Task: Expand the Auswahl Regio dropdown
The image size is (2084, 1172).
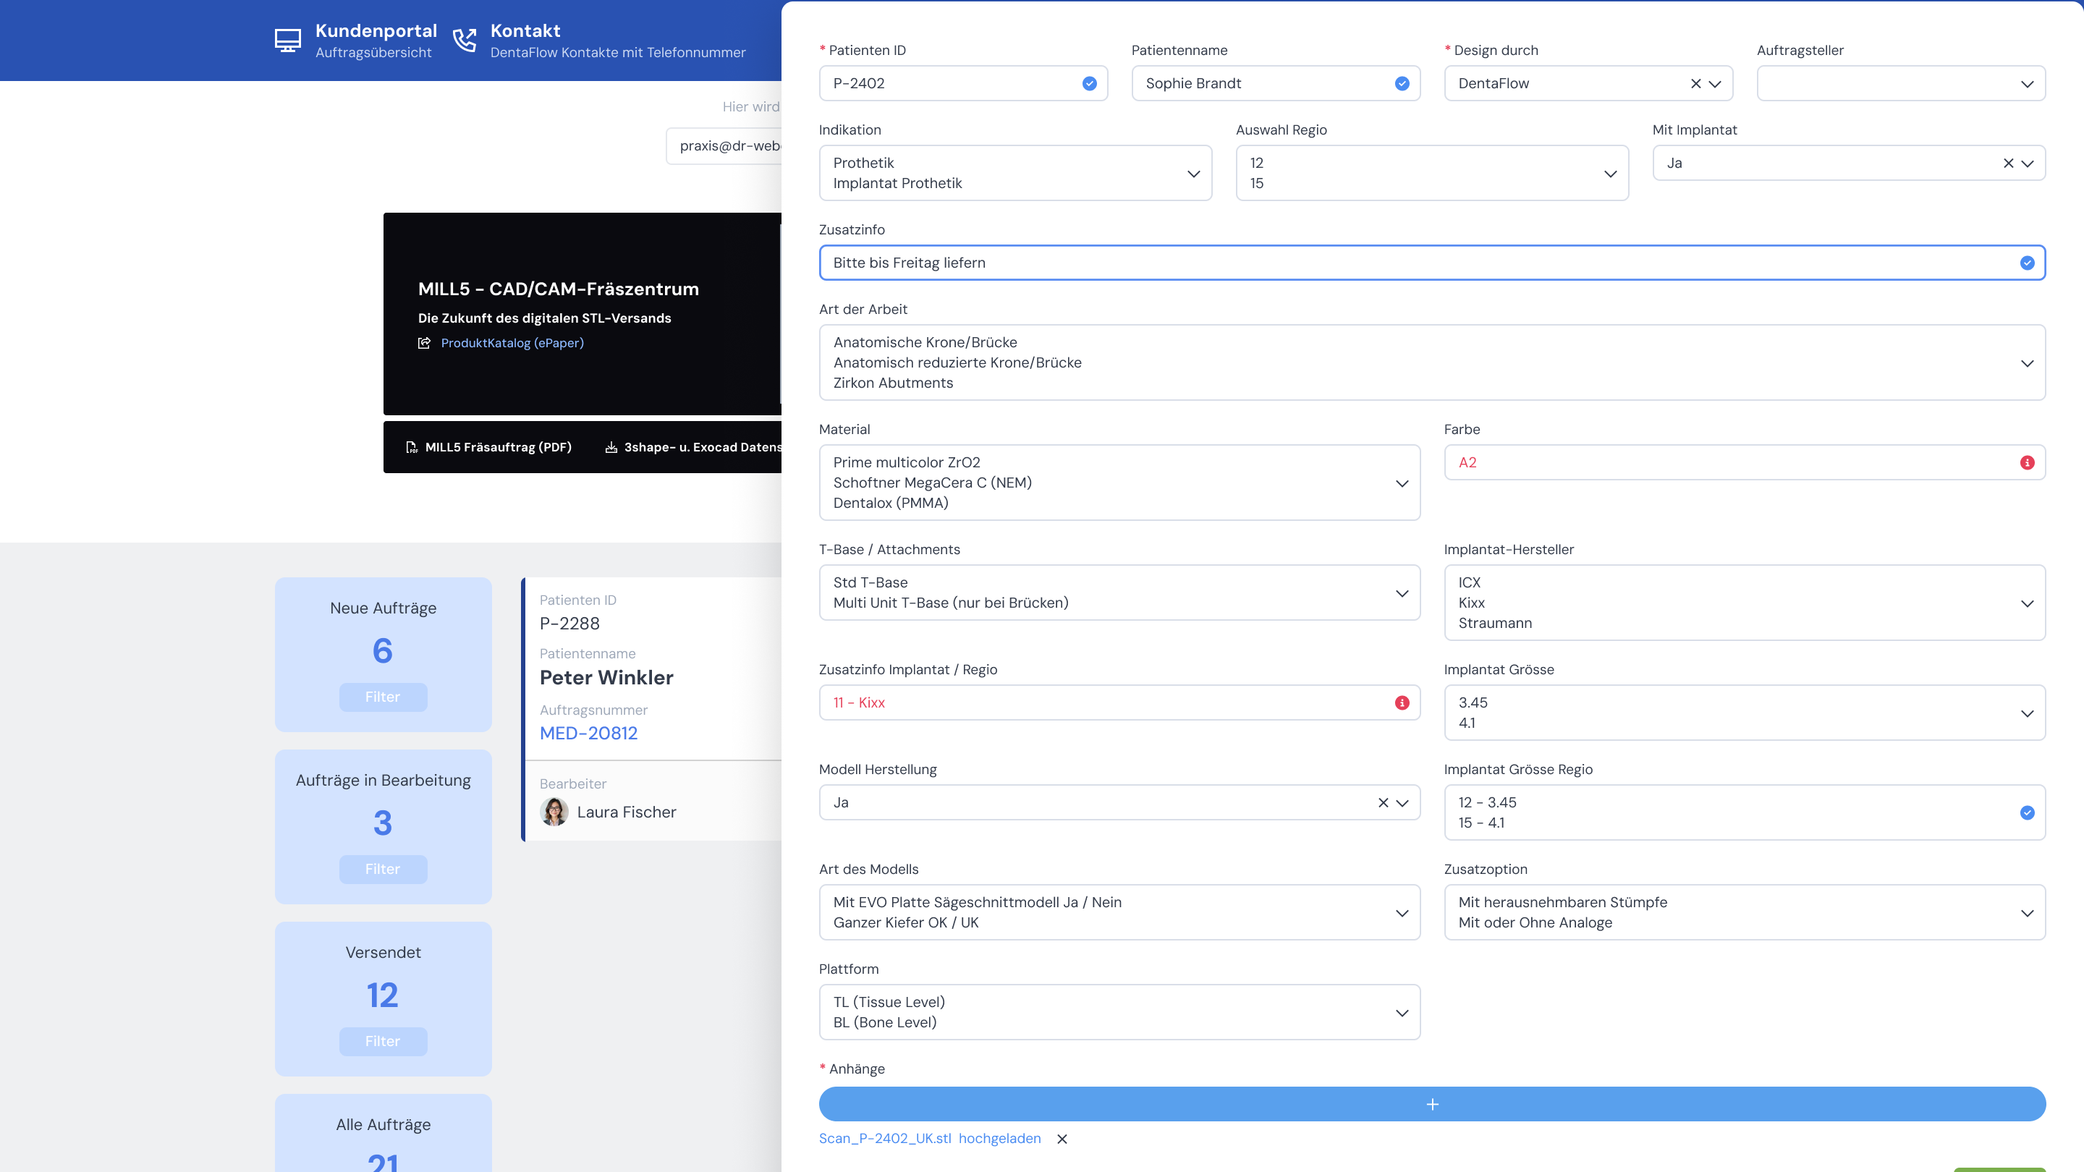Action: (1432, 173)
